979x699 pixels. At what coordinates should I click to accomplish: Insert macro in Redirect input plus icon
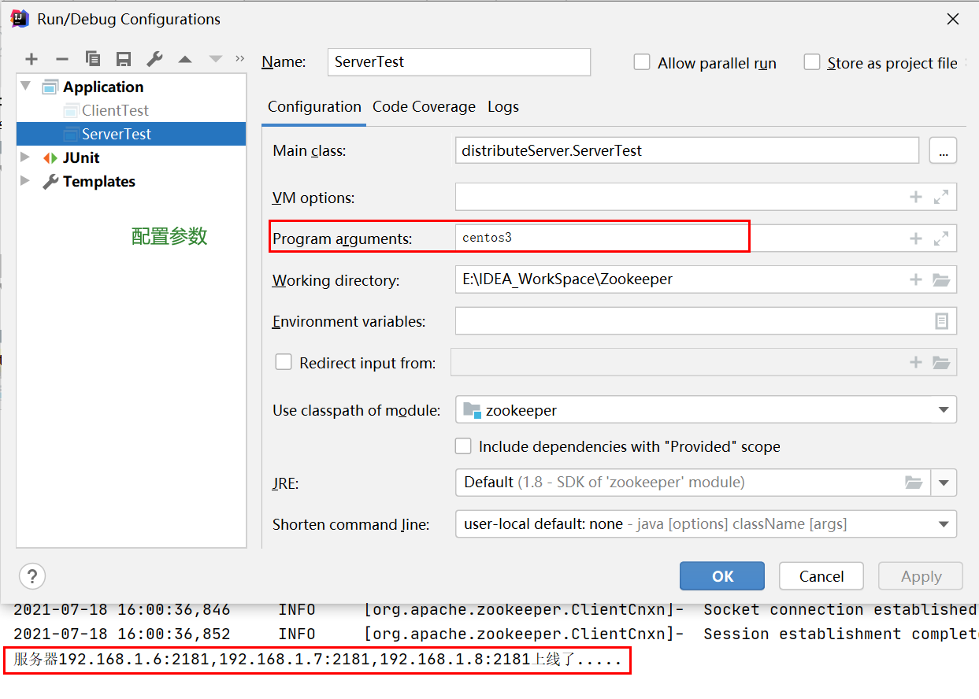[916, 362]
